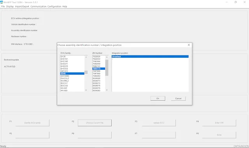Cancel the integration position dialog
This screenshot has width=249, height=148.
coord(178,98)
